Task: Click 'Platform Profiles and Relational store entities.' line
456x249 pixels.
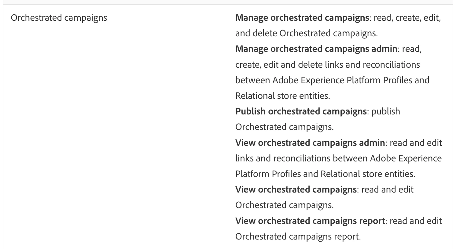Action: (325, 174)
